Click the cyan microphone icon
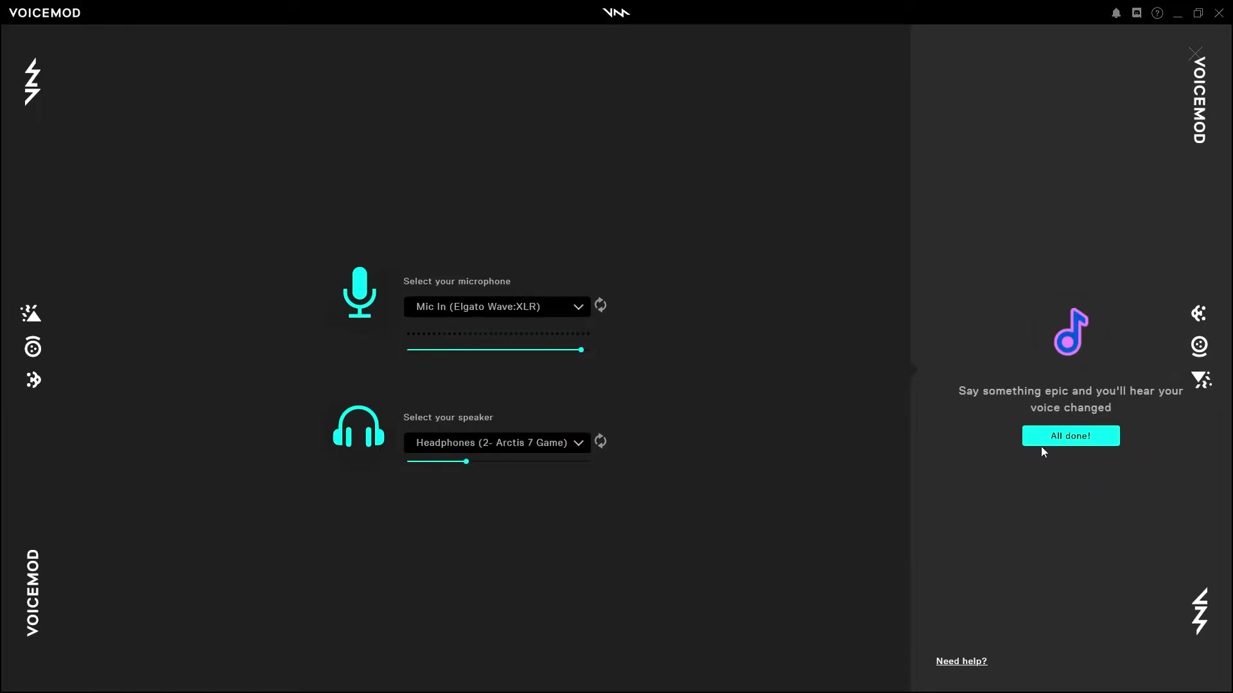 pyautogui.click(x=360, y=293)
